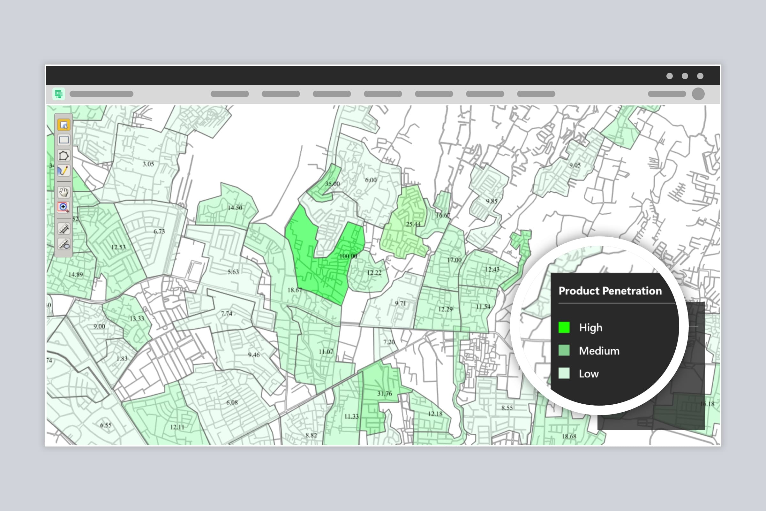Click the 11.33 region label

pyautogui.click(x=351, y=416)
